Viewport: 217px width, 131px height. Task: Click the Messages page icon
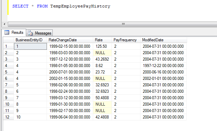[x=30, y=33]
